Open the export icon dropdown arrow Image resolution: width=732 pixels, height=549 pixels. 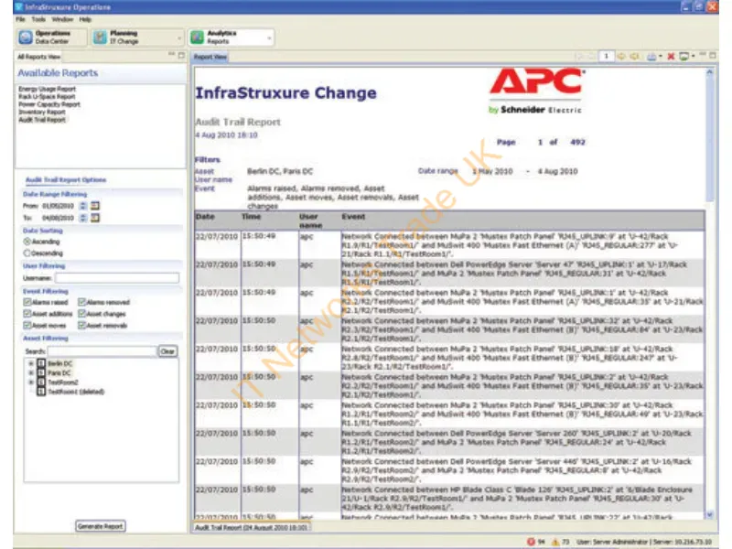coord(694,57)
